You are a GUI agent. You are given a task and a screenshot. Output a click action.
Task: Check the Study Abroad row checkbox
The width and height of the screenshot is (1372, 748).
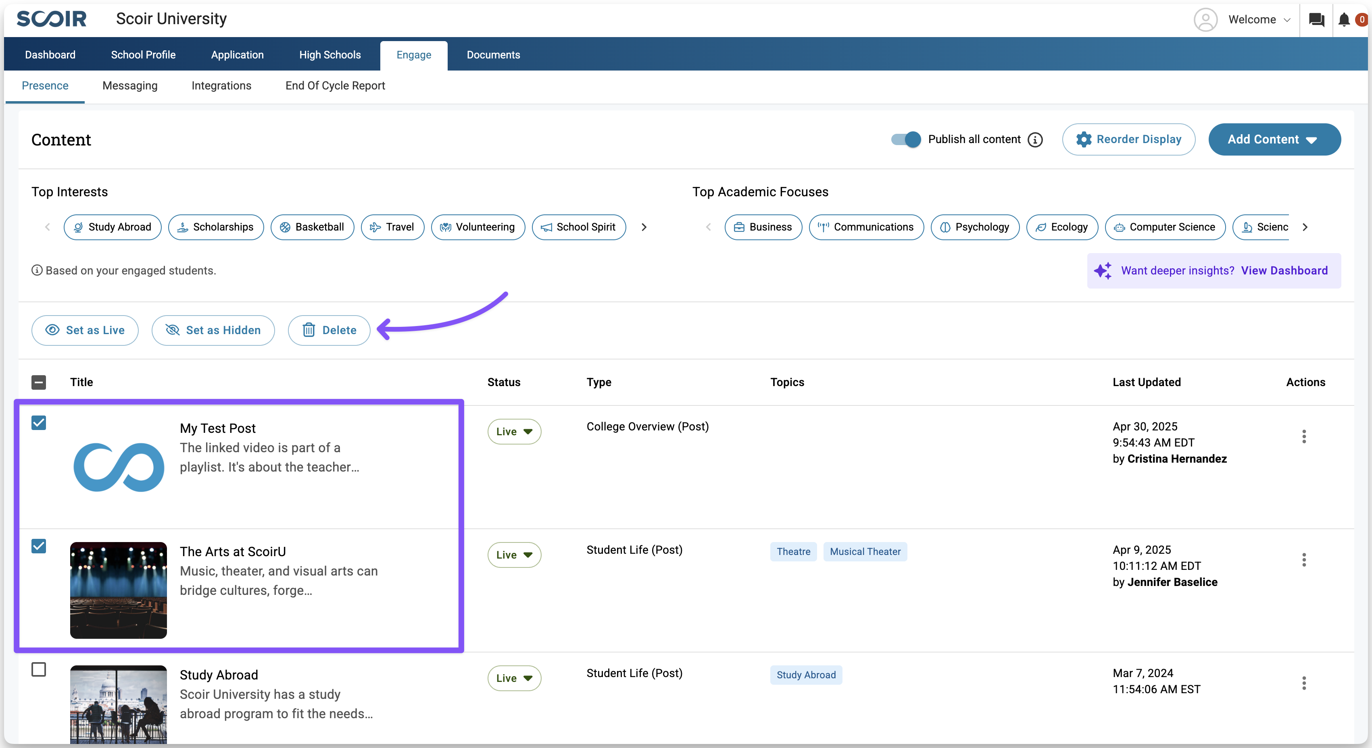pos(39,669)
